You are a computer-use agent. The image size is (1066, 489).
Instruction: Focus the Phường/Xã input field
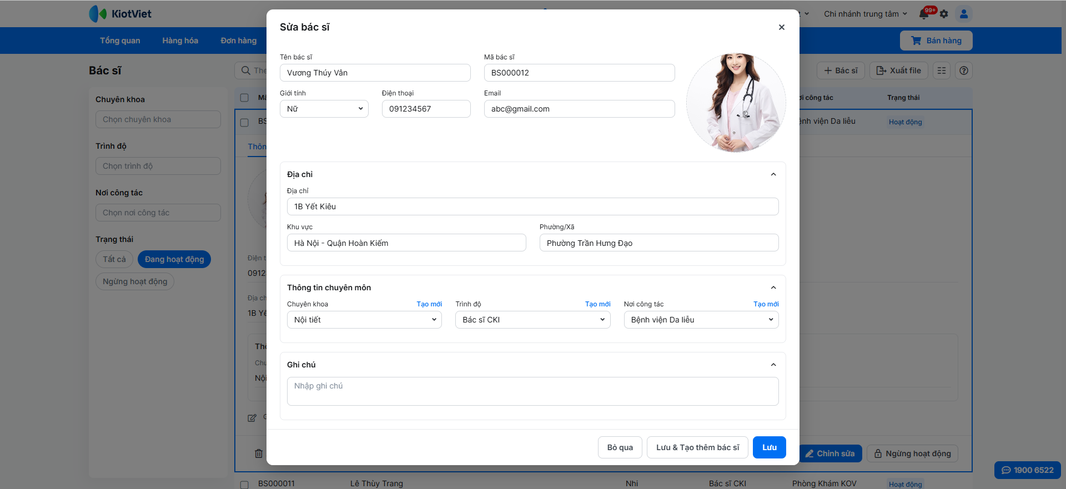click(659, 243)
